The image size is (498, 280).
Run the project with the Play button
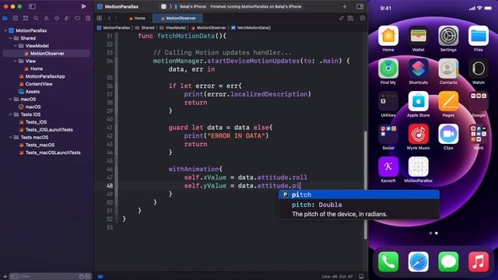[x=83, y=6]
